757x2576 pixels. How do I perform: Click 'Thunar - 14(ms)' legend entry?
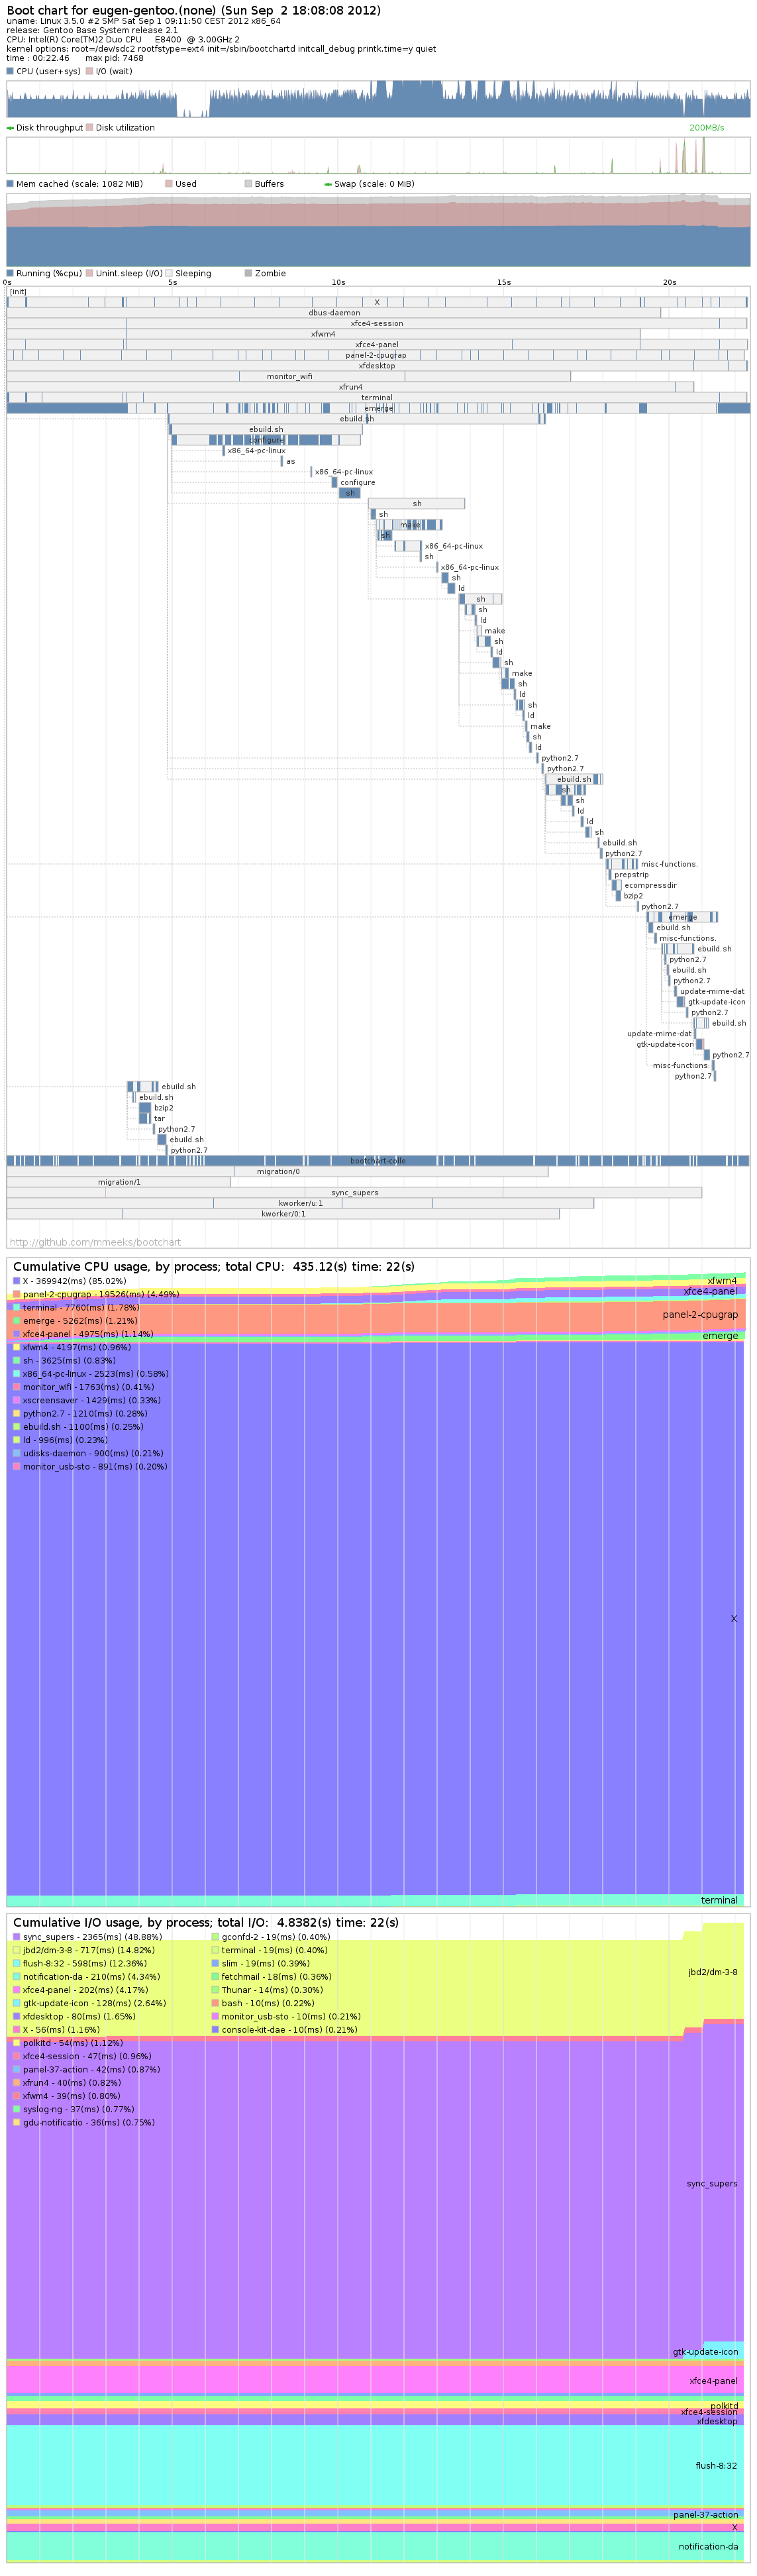[267, 1990]
